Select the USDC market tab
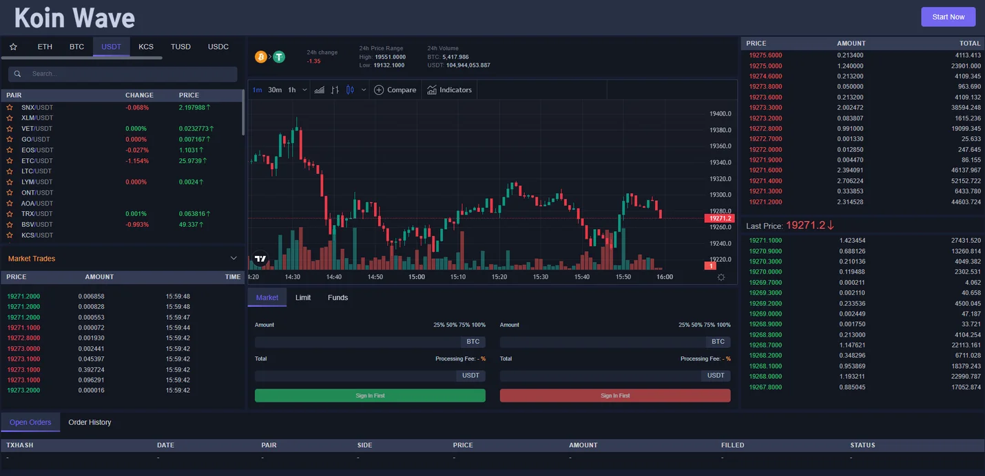The height and width of the screenshot is (476, 985). pyautogui.click(x=218, y=47)
